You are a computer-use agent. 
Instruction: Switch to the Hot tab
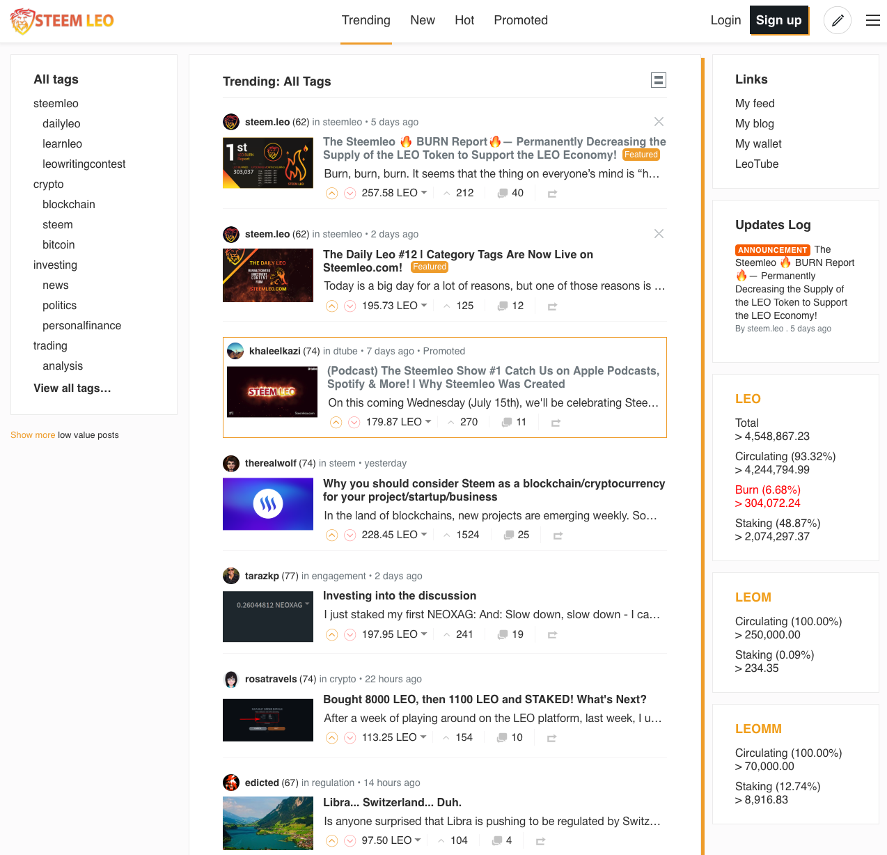(x=464, y=21)
